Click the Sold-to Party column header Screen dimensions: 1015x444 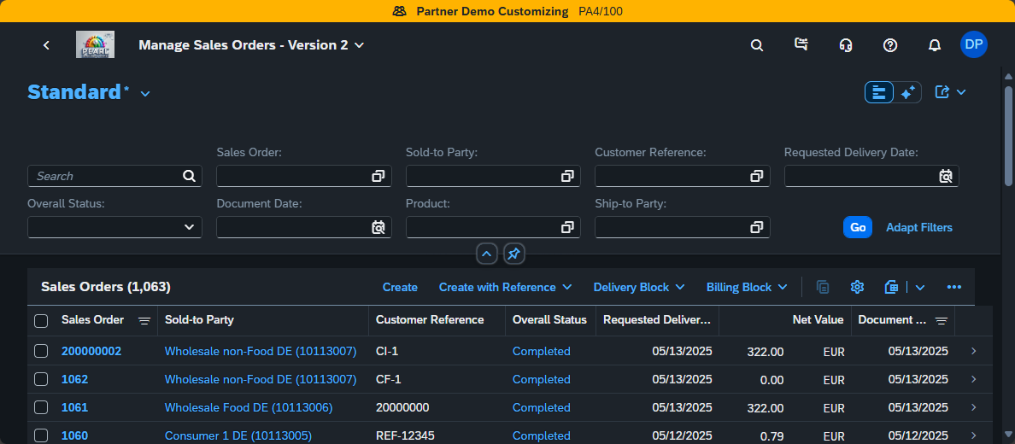263,320
